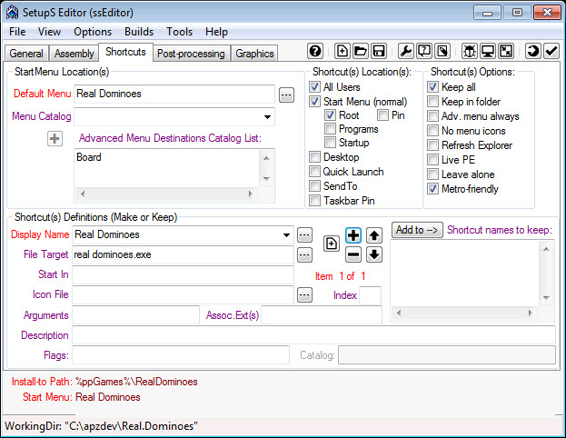Move shortcut up with the up arrow
The width and height of the screenshot is (566, 438).
point(374,235)
